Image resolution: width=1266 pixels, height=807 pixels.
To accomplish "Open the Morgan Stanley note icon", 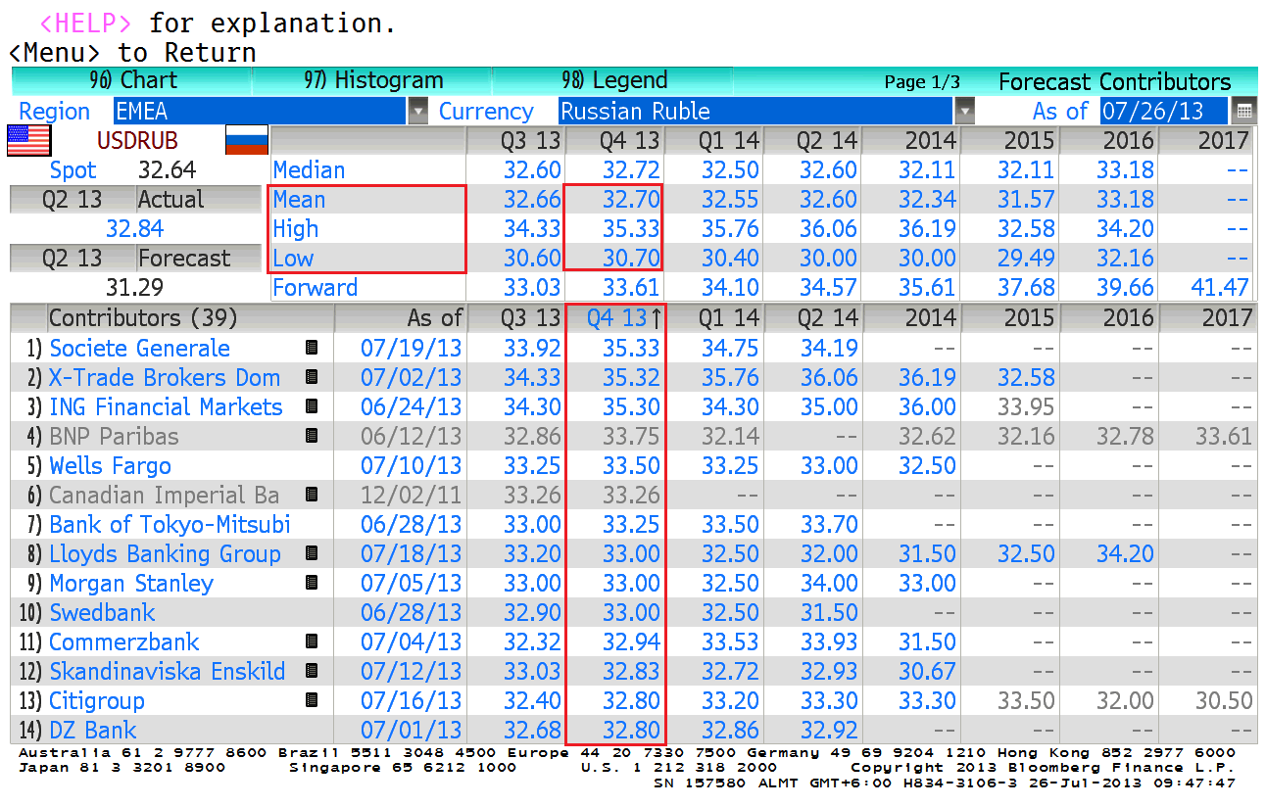I will 312,583.
